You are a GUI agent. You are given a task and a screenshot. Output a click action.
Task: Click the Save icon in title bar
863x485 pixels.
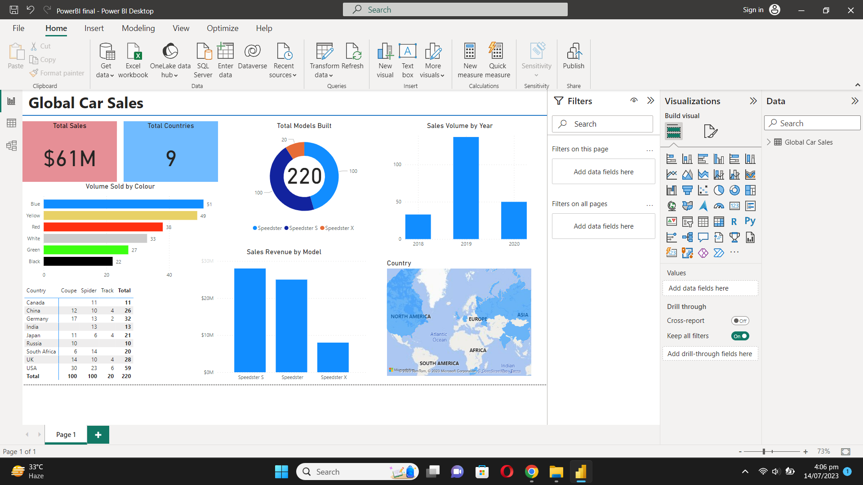(14, 10)
